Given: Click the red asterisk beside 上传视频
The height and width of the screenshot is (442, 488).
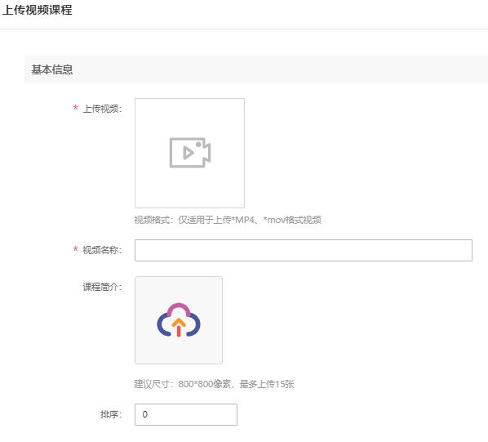Looking at the screenshot, I should [75, 109].
